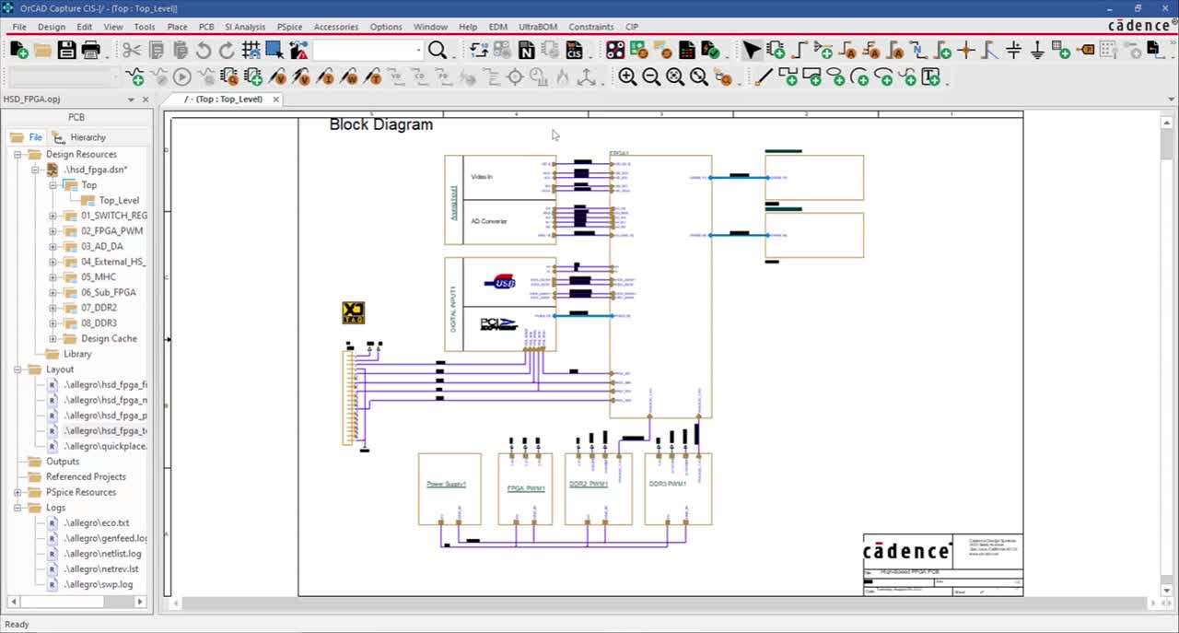The image size is (1179, 633).
Task: Open the PSpice menu
Action: [289, 27]
